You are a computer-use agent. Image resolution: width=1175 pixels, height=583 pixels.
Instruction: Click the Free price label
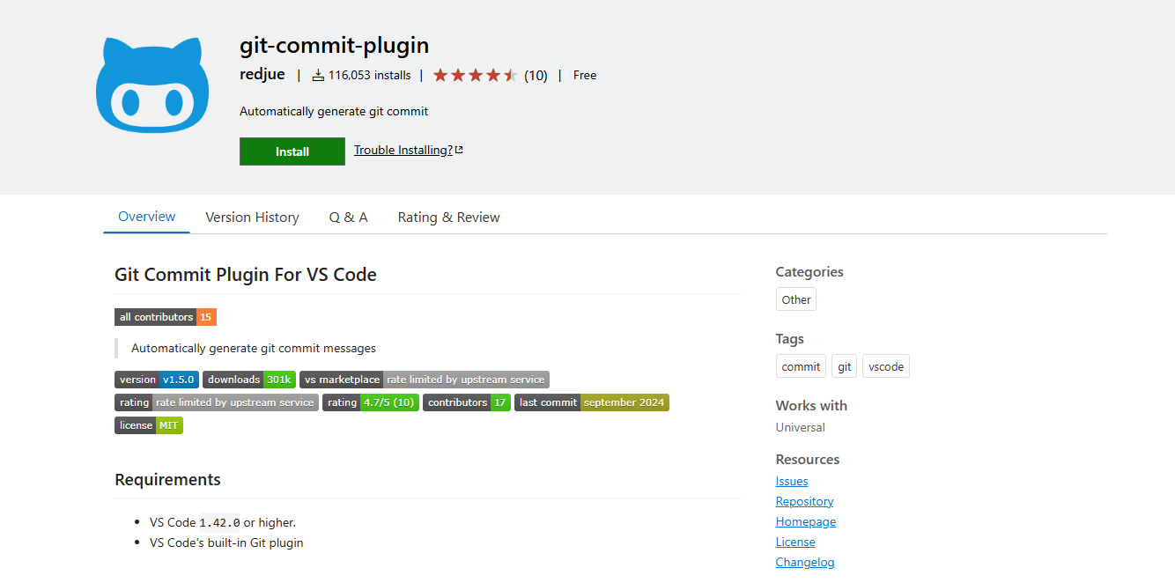pyautogui.click(x=585, y=76)
